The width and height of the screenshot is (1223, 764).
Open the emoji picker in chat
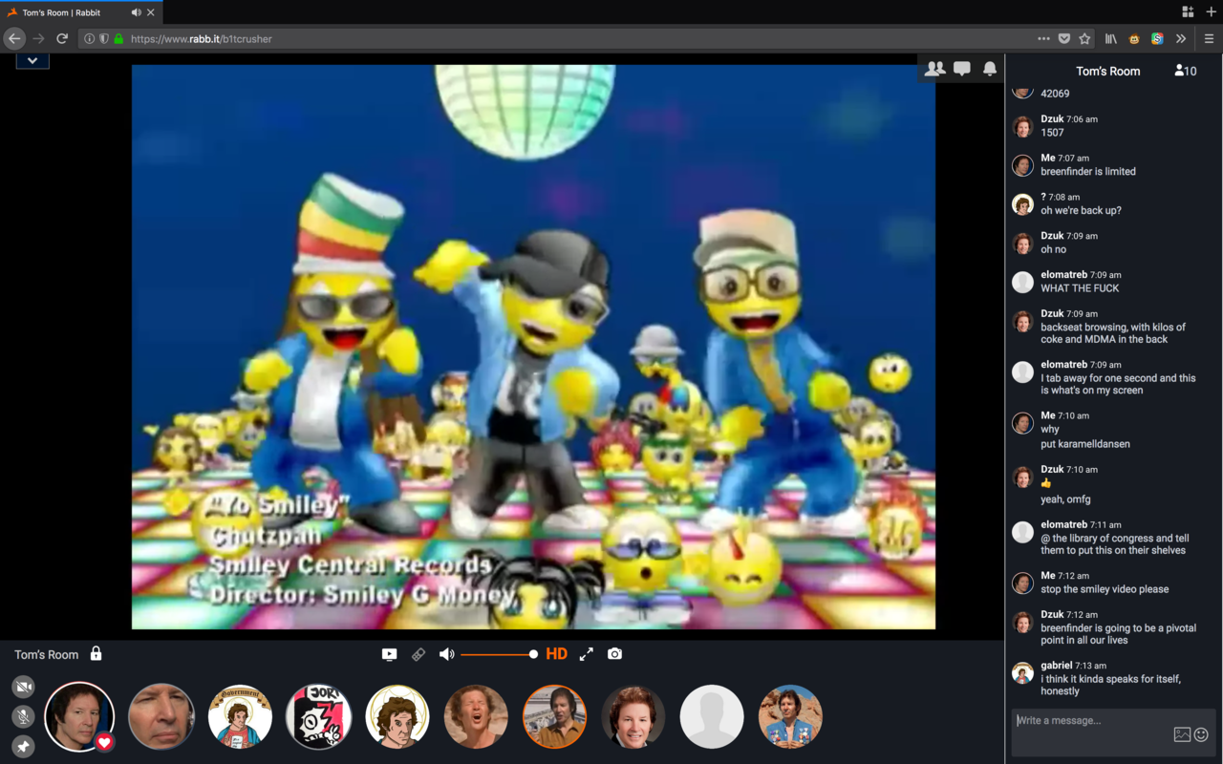(1201, 734)
